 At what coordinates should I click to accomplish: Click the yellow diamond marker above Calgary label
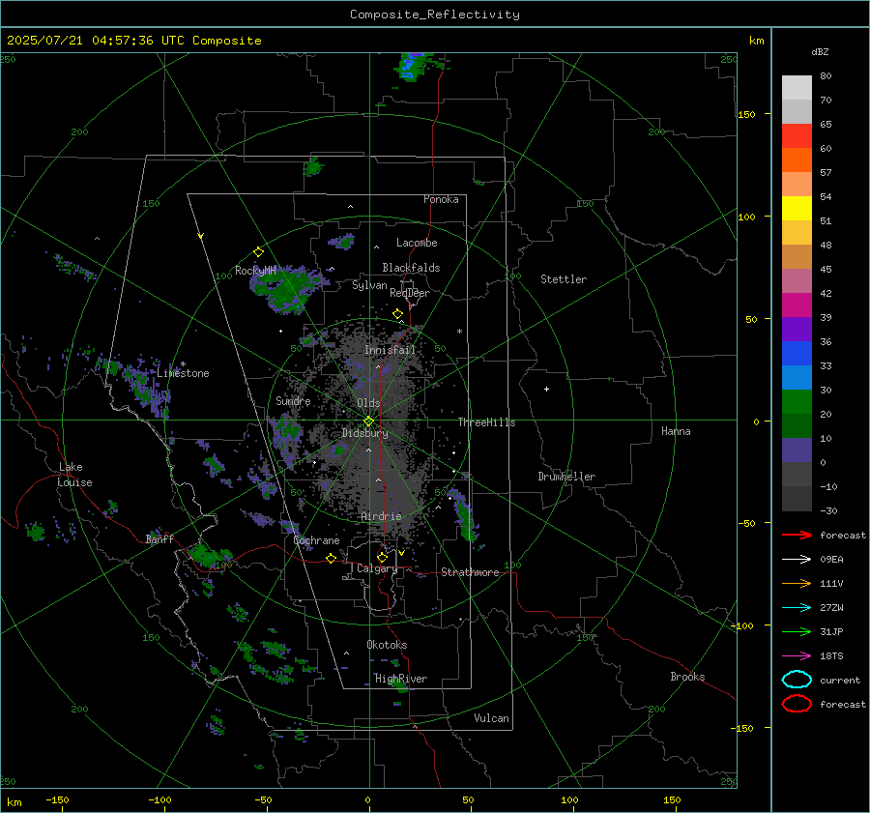coord(382,557)
